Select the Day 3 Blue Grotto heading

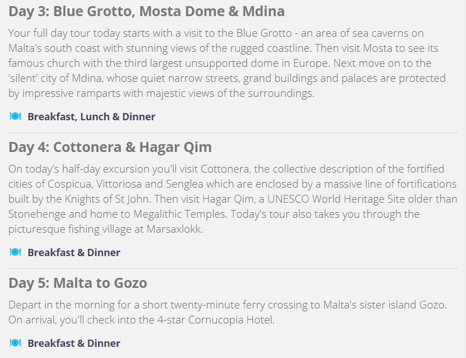click(x=146, y=11)
